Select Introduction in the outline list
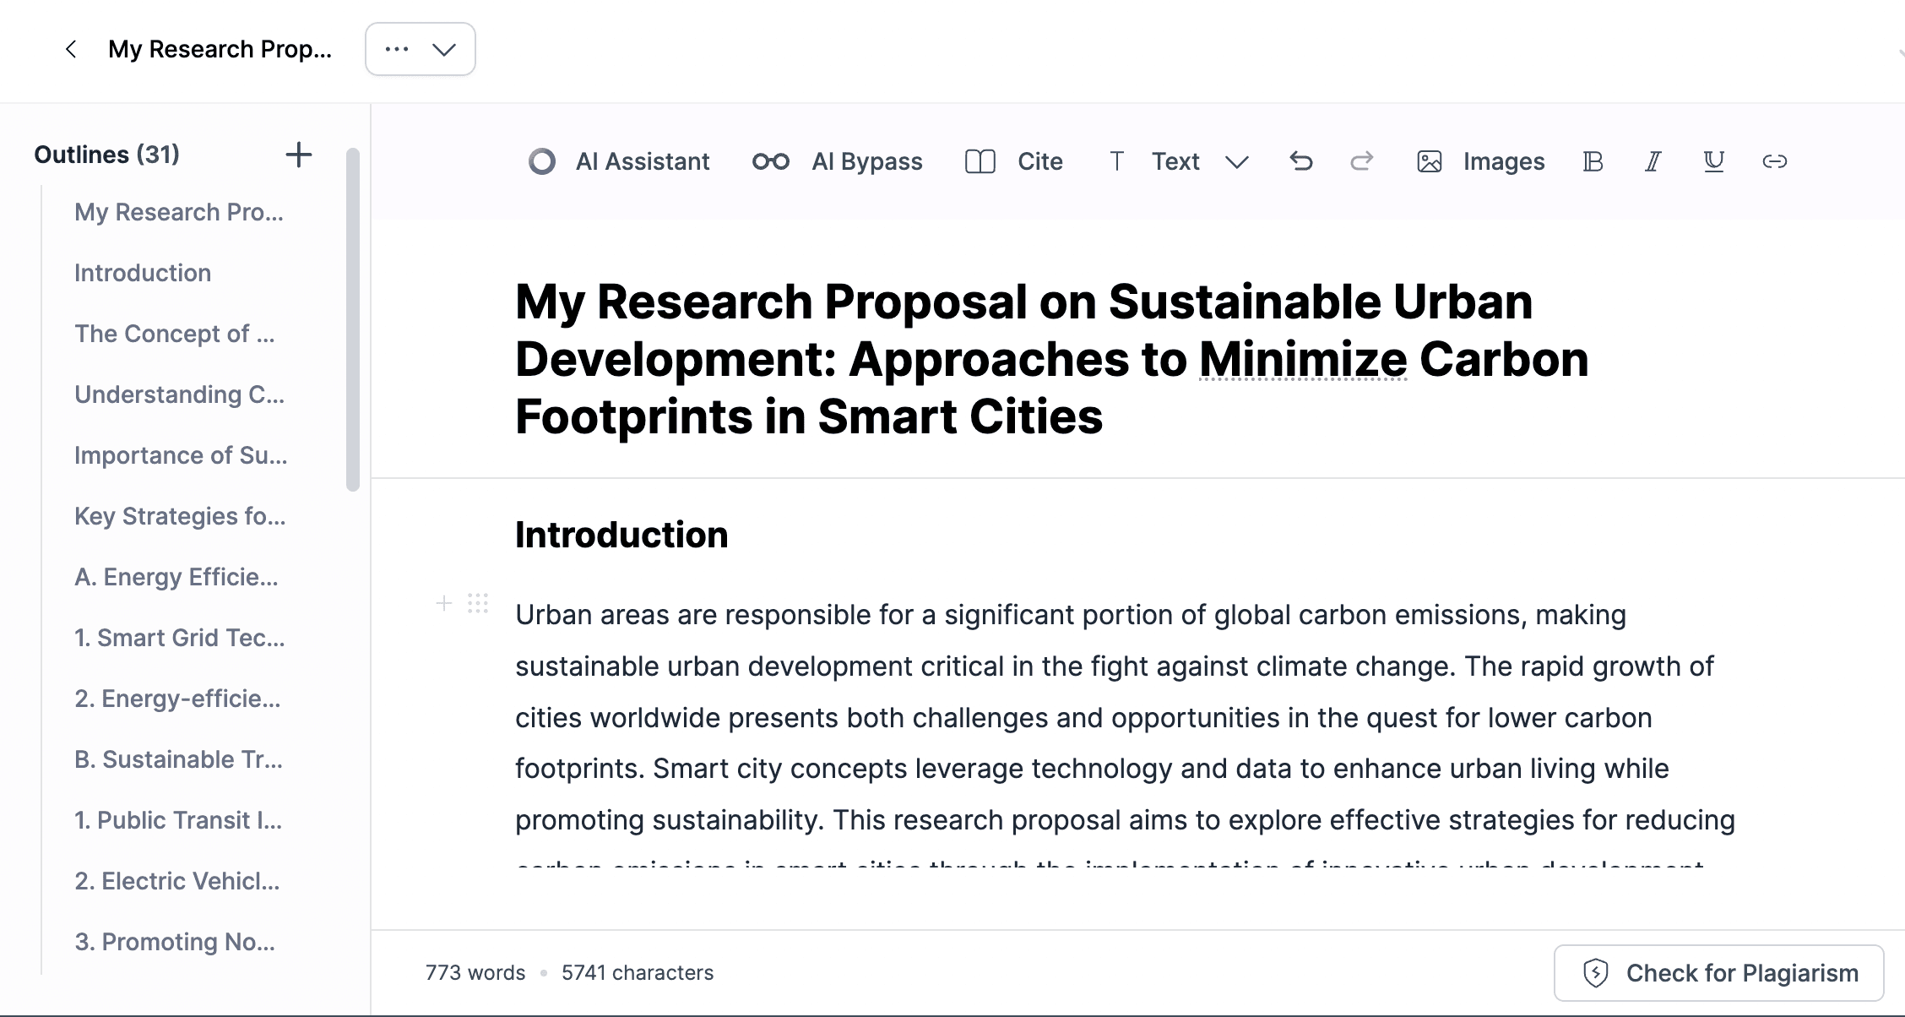The width and height of the screenshot is (1905, 1017). pos(143,273)
